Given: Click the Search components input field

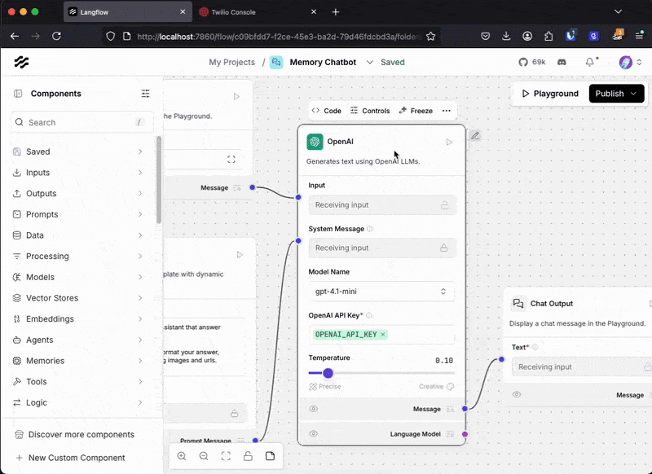Looking at the screenshot, I should pyautogui.click(x=81, y=121).
